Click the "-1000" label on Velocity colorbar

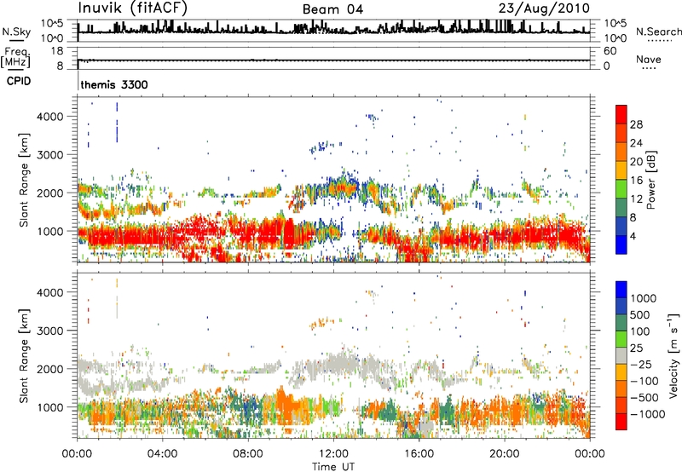pos(648,414)
